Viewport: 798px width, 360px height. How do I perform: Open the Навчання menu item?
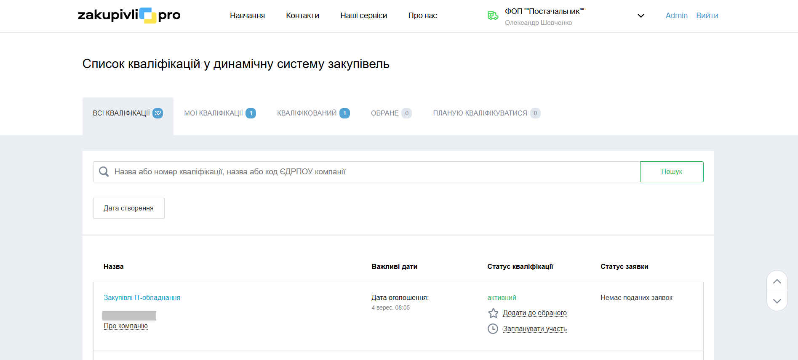pos(247,16)
